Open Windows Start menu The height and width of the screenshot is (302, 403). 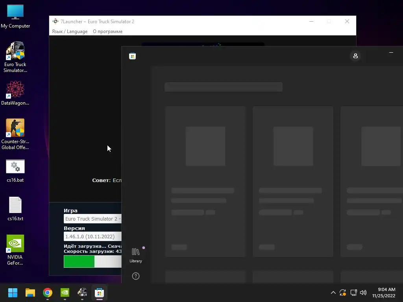pos(13,293)
